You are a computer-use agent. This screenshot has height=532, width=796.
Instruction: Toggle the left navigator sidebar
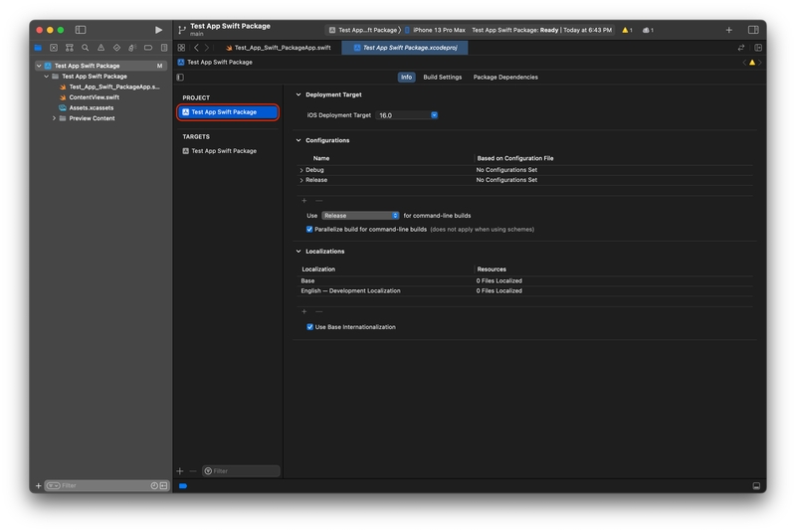[x=81, y=30]
